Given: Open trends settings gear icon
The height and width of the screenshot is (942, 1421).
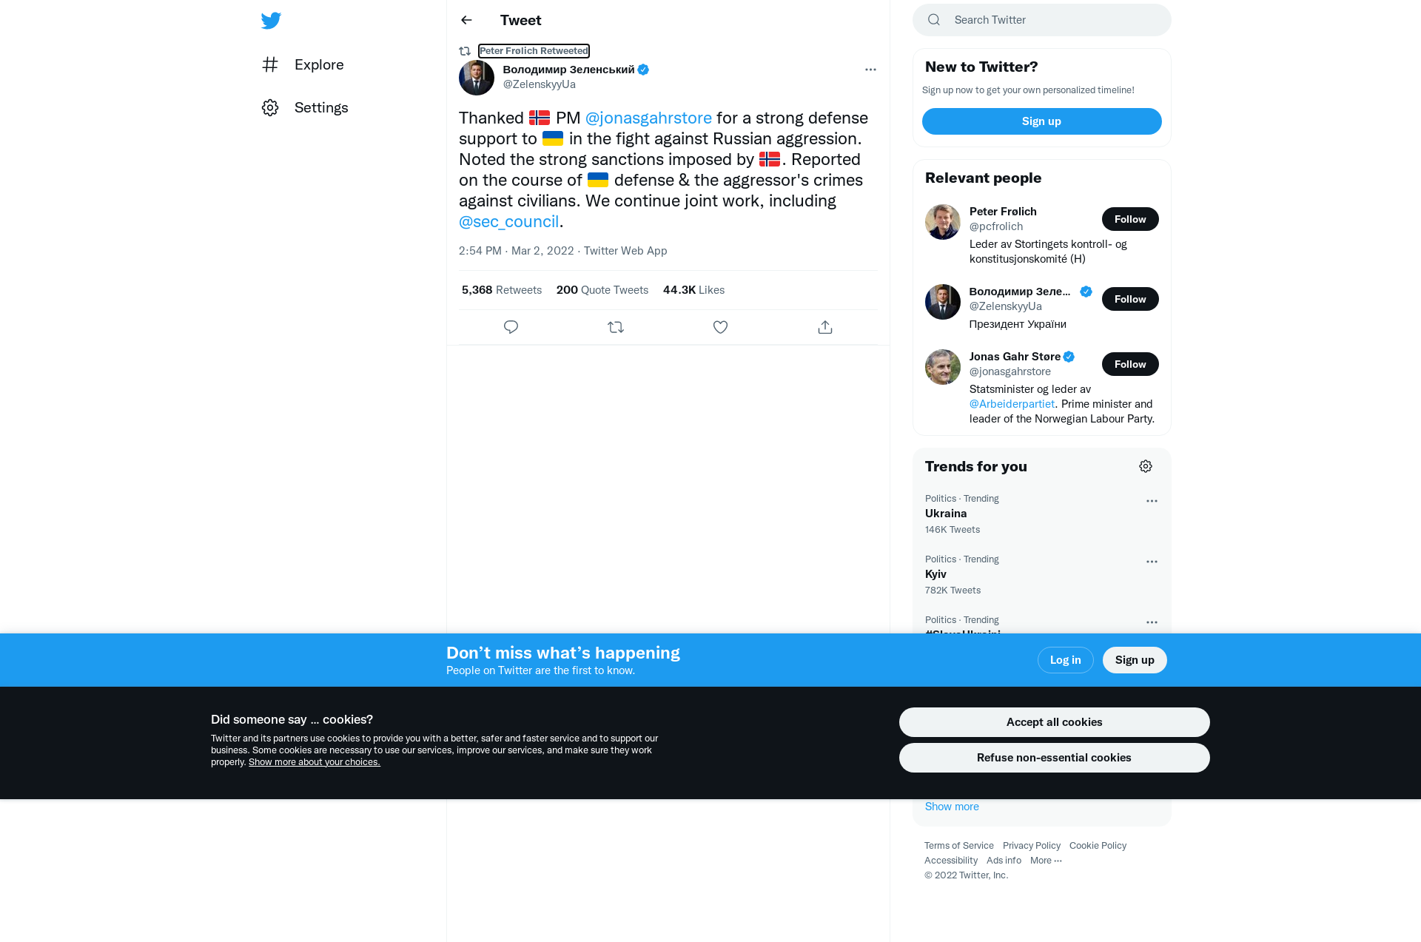Looking at the screenshot, I should [1146, 466].
